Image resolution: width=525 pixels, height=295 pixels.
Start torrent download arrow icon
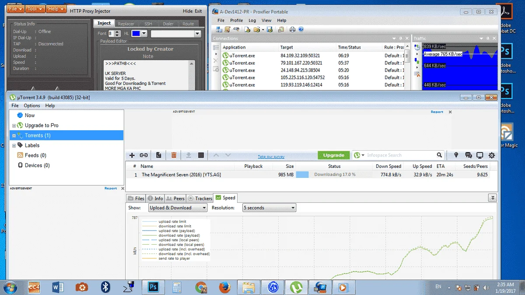pos(189,155)
